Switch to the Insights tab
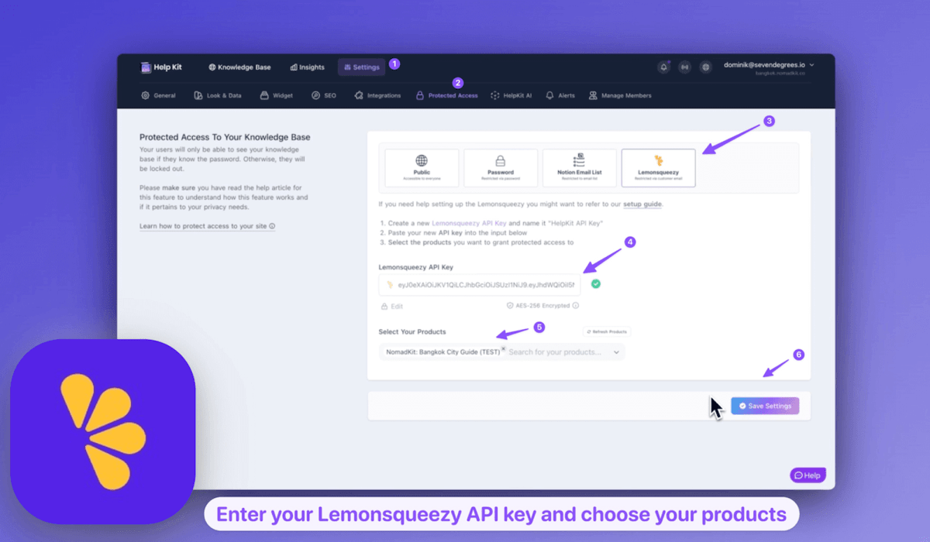Viewport: 930px width, 542px height. 308,67
